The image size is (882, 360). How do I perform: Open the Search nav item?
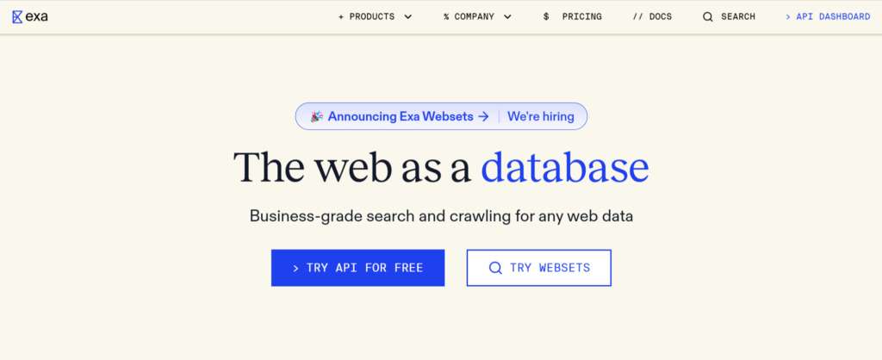[738, 16]
